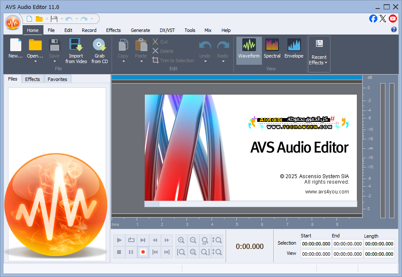Click zoom to selection start icon
Image resolution: width=402 pixels, height=277 pixels.
coord(181,252)
